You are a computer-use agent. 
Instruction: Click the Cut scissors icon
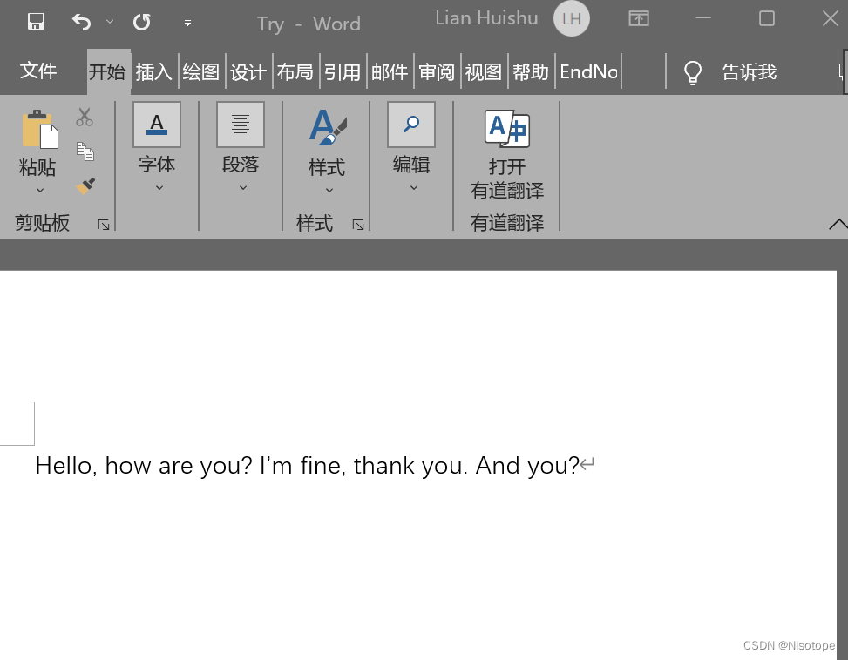point(85,117)
